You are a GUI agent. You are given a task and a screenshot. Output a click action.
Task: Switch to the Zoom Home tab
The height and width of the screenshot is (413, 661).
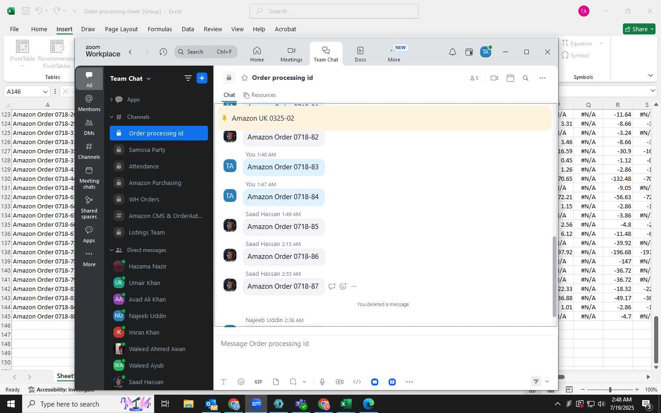(257, 54)
